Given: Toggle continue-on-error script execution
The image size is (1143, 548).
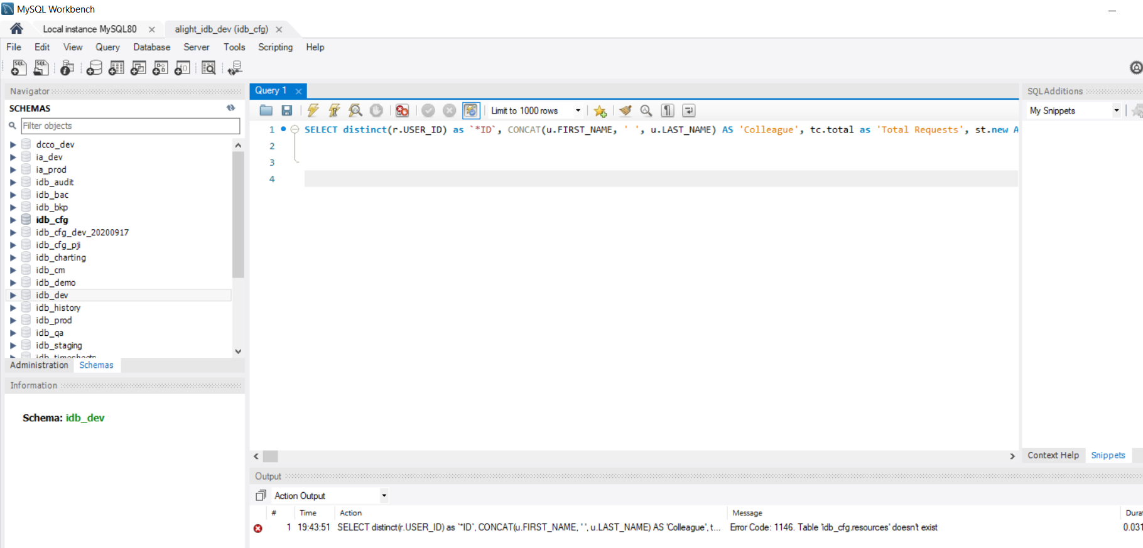Looking at the screenshot, I should point(402,110).
